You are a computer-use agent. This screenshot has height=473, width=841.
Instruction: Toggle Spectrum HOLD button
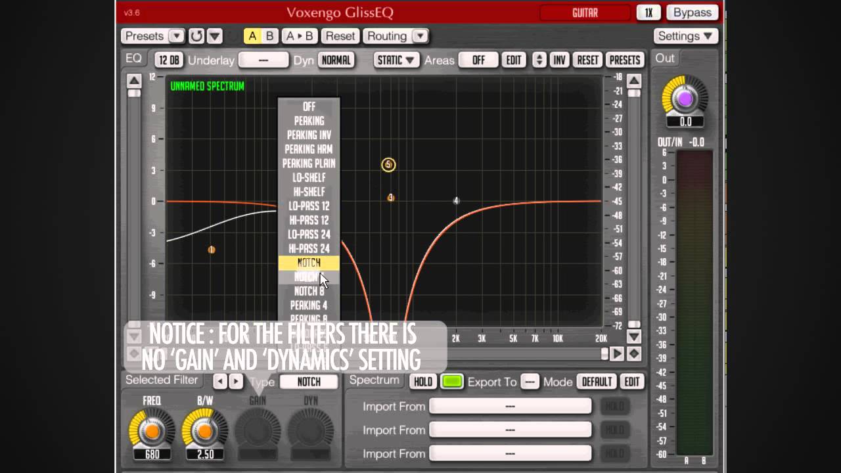[423, 382]
